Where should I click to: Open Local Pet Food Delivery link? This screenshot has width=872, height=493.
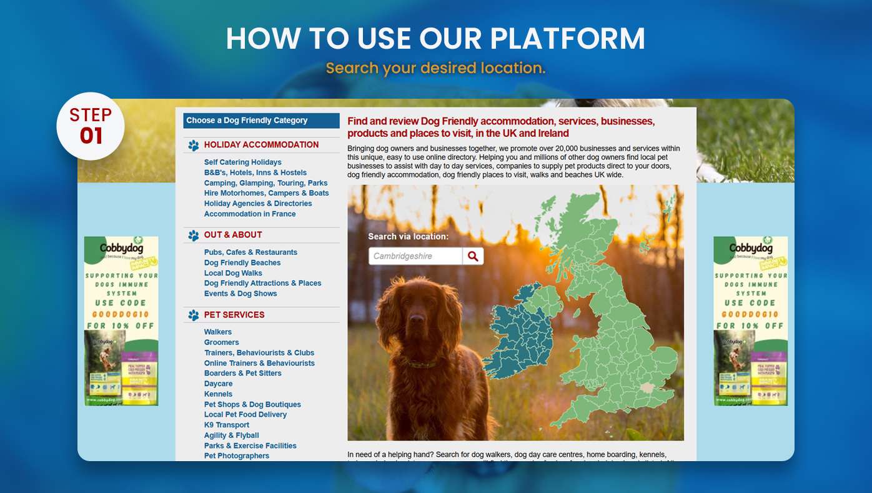(x=245, y=415)
